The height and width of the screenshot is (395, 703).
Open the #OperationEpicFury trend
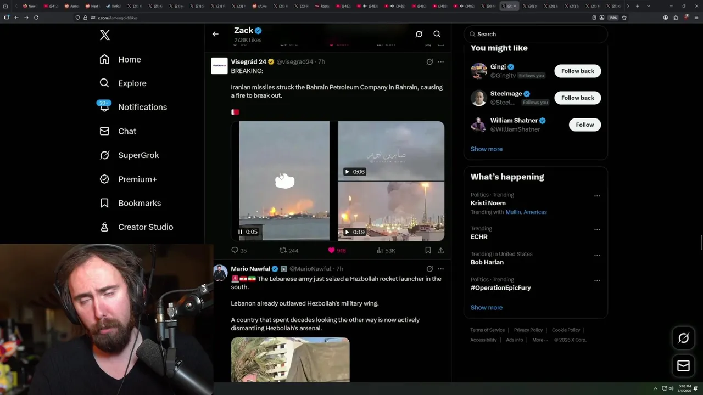501,288
